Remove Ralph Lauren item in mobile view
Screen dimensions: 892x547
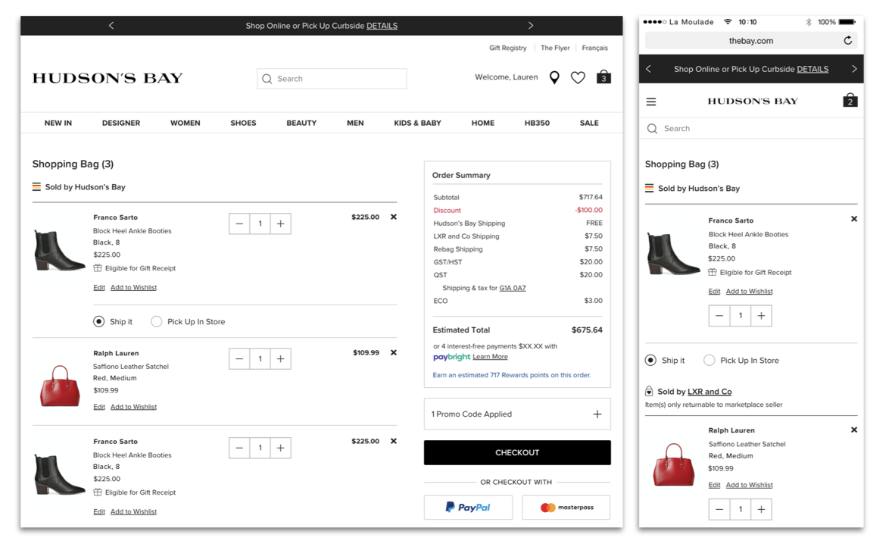854,430
